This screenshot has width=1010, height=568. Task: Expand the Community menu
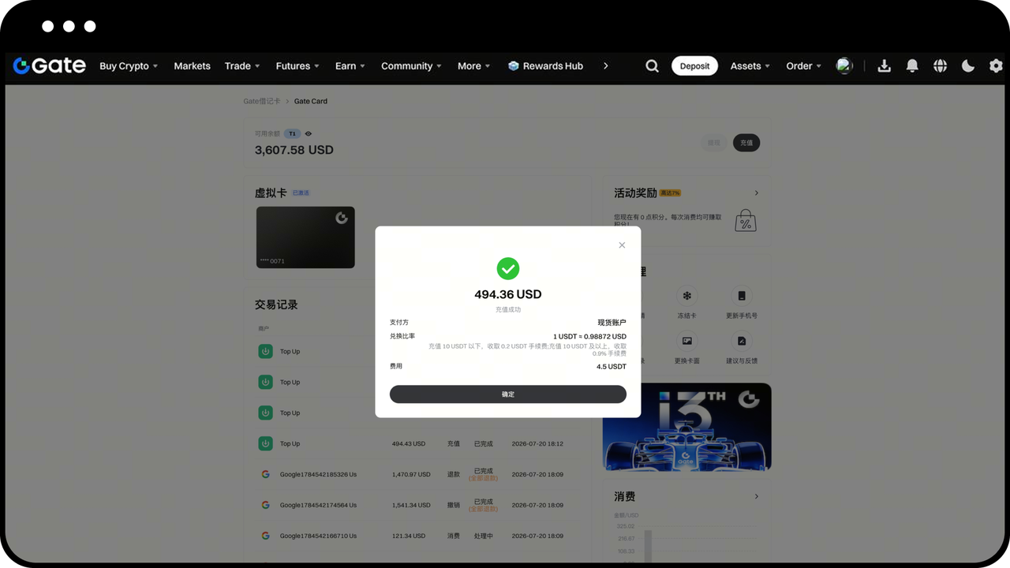(x=411, y=66)
